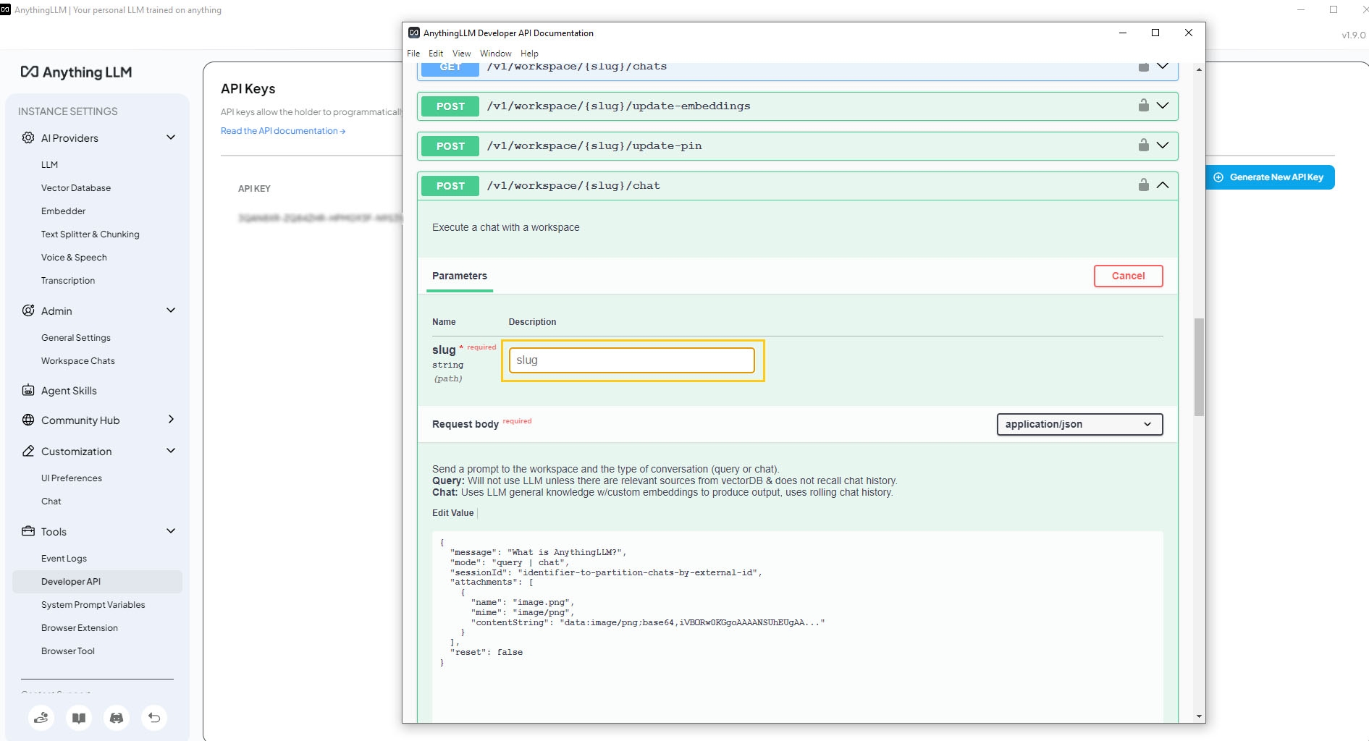Click the donate hand icon at sidebar bottom
Viewport: 1369px width, 741px height.
(x=41, y=718)
